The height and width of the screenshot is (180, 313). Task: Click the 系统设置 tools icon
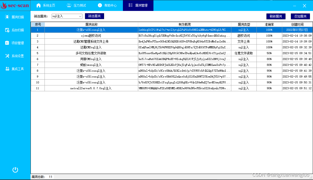7,56
